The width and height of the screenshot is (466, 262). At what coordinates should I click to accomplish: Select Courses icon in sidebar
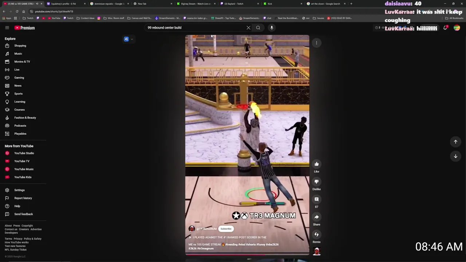point(7,110)
